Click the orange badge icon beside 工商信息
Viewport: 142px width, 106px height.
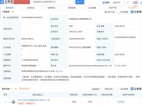pos(13,12)
